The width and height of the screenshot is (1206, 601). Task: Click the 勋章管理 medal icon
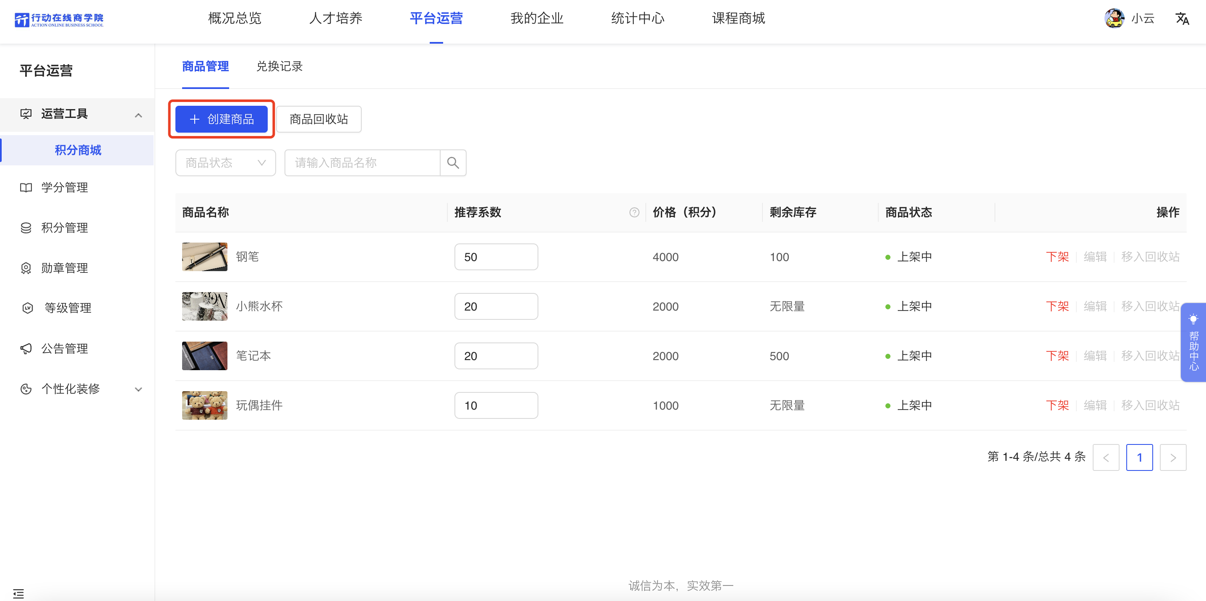point(26,268)
